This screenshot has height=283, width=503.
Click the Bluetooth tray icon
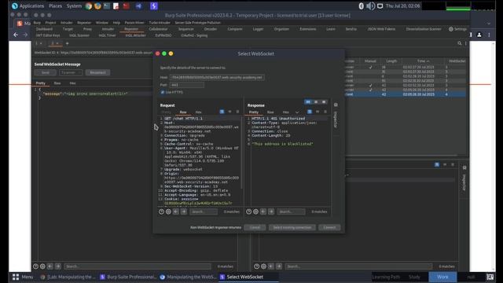point(361,6)
